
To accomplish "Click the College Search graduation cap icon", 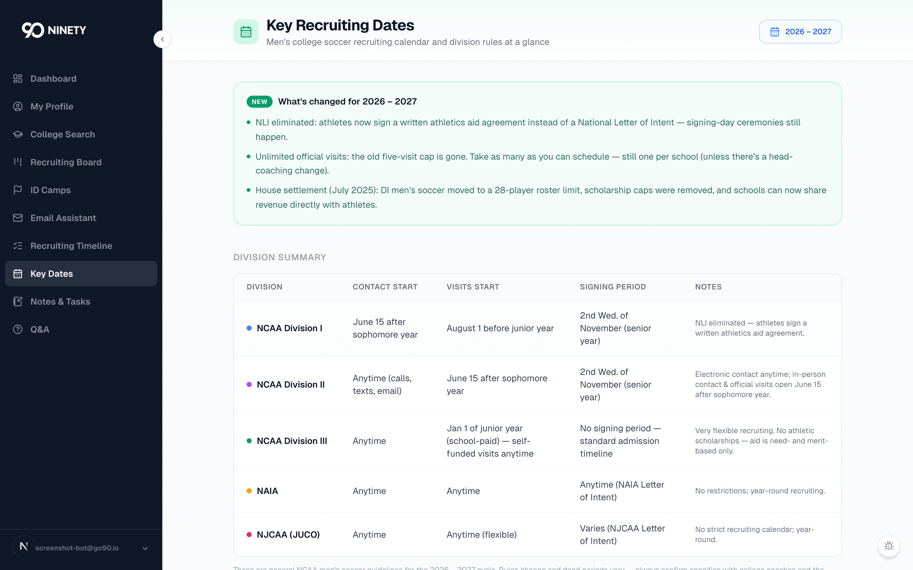I will 18,134.
